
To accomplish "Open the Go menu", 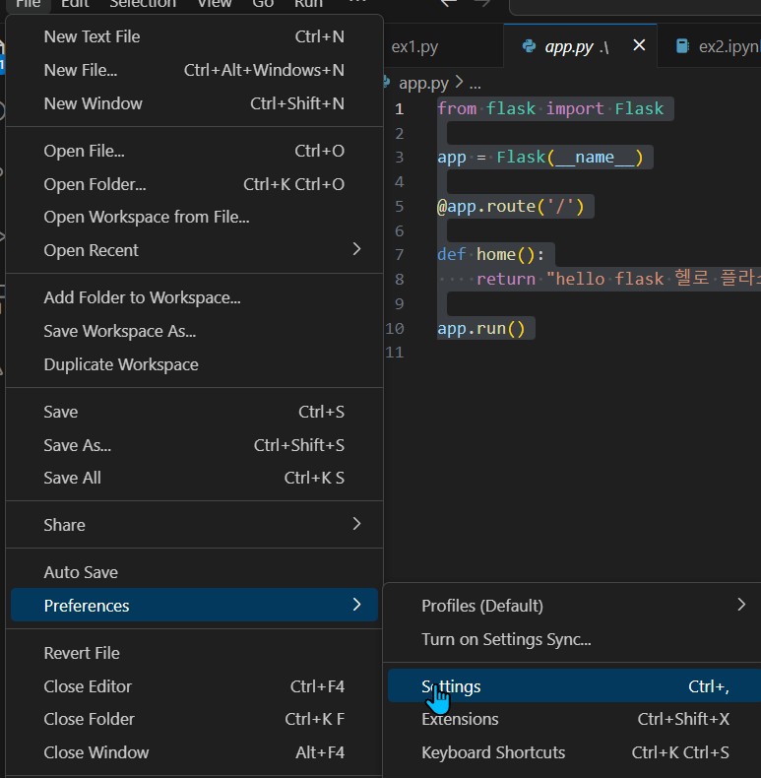I will [x=263, y=4].
